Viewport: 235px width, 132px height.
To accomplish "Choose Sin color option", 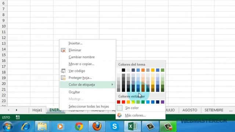I will [x=132, y=108].
